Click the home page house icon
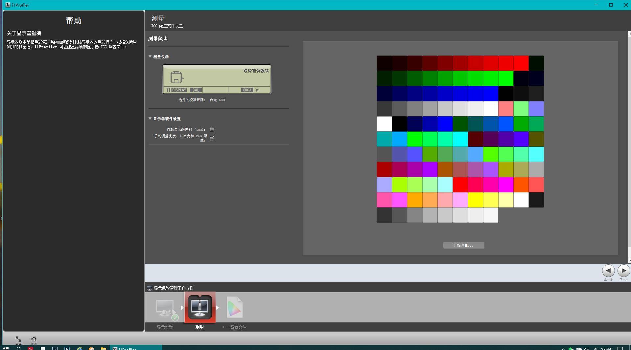This screenshot has width=631, height=350. [x=34, y=339]
